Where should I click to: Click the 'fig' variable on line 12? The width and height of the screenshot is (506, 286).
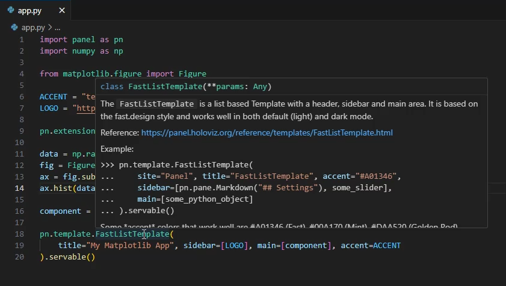(47, 165)
